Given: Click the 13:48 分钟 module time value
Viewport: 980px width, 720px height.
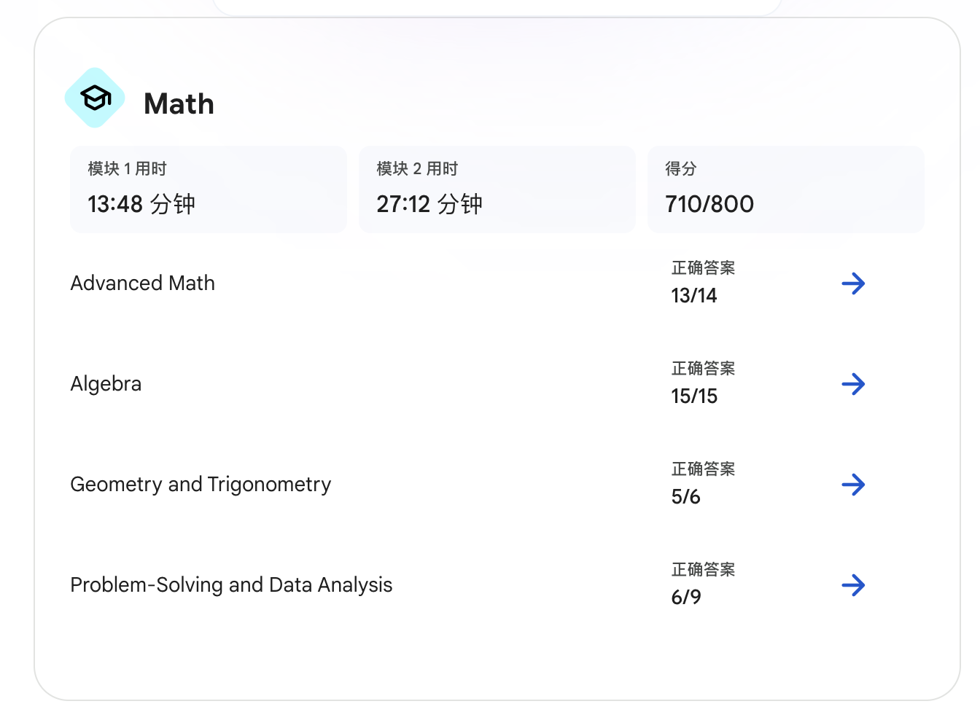Looking at the screenshot, I should click(141, 205).
